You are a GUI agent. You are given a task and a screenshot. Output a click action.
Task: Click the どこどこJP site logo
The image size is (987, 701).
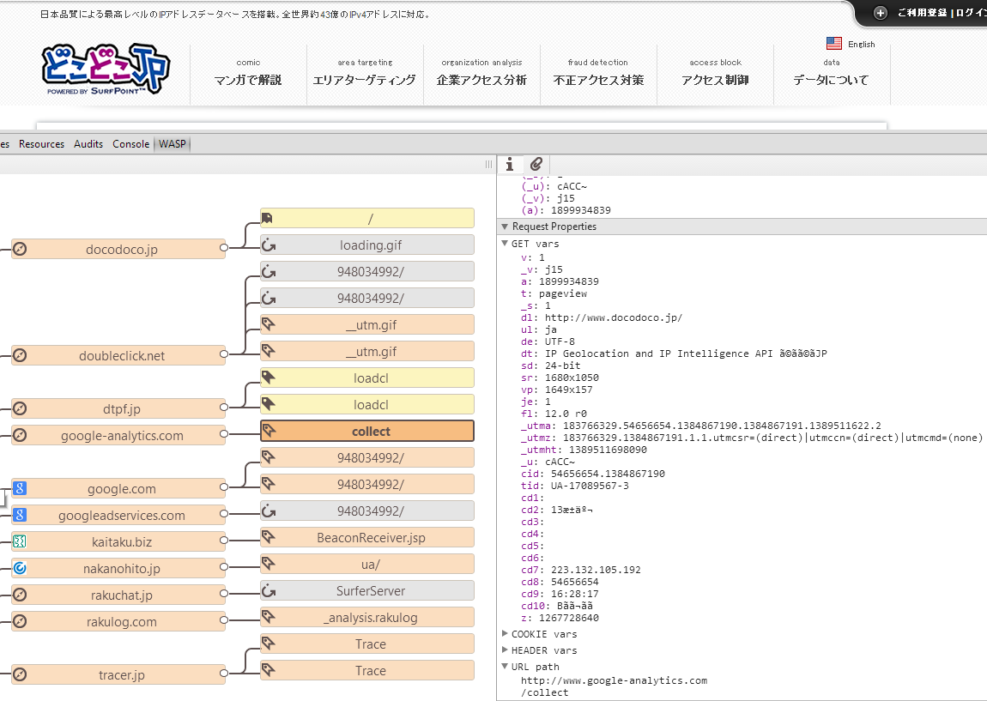[106, 69]
